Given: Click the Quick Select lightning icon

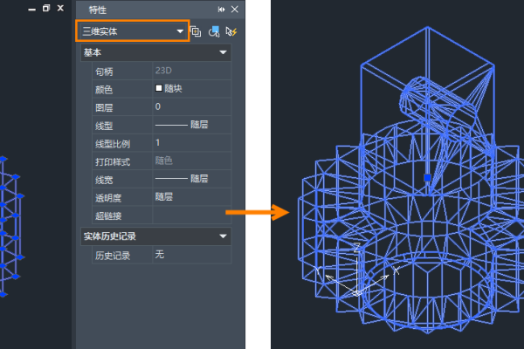Looking at the screenshot, I should coord(231,31).
